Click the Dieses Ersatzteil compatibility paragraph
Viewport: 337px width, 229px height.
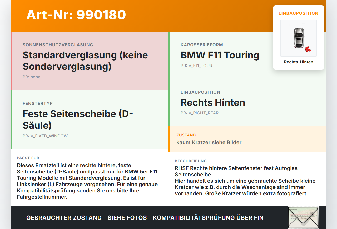[87, 181]
